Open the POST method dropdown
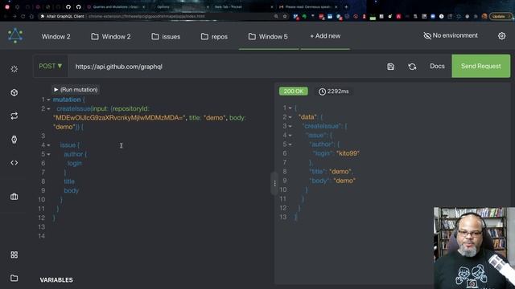The width and height of the screenshot is (515, 289). click(50, 66)
